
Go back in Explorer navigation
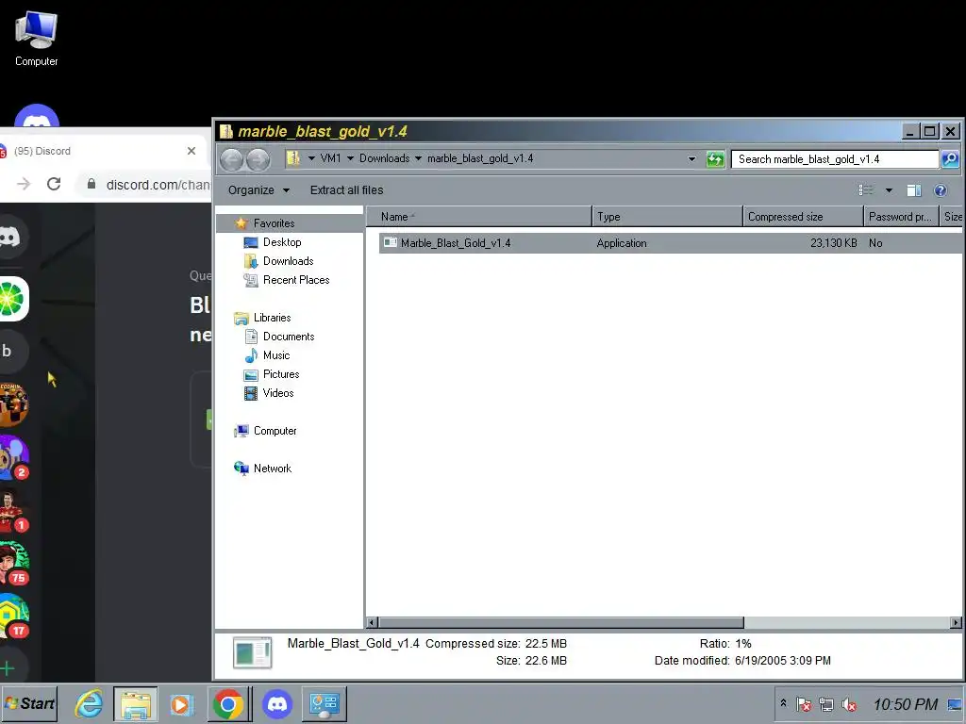pyautogui.click(x=232, y=160)
